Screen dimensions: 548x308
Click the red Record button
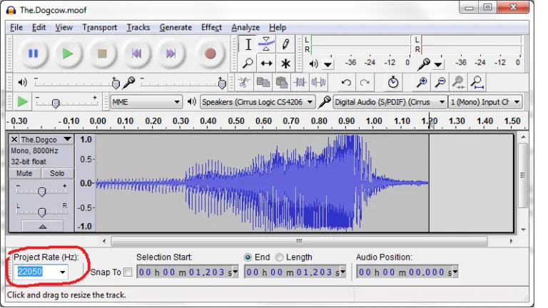click(x=210, y=53)
